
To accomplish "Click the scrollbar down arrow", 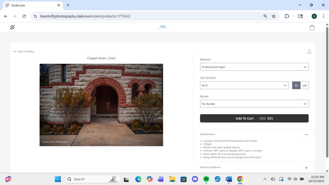I will coord(327,171).
